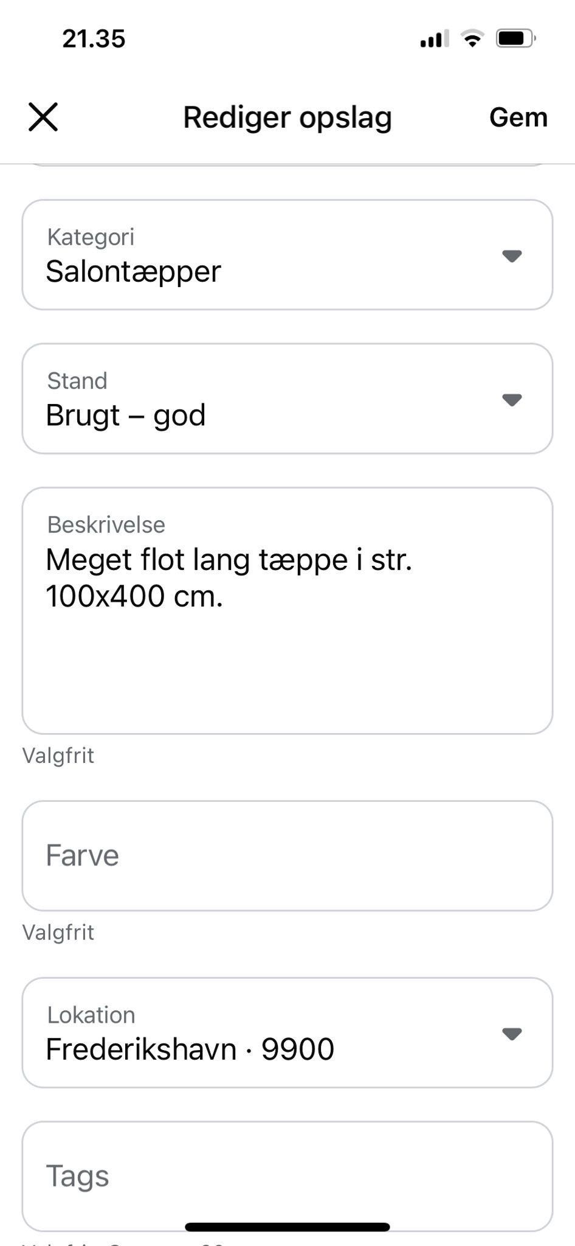The image size is (575, 1246).
Task: Tap the Frederikshavn · 9900 location value
Action: 190,1049
